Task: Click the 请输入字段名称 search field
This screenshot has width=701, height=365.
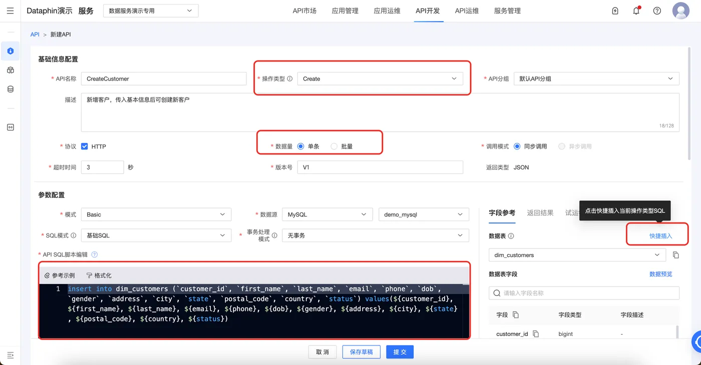Action: point(584,293)
